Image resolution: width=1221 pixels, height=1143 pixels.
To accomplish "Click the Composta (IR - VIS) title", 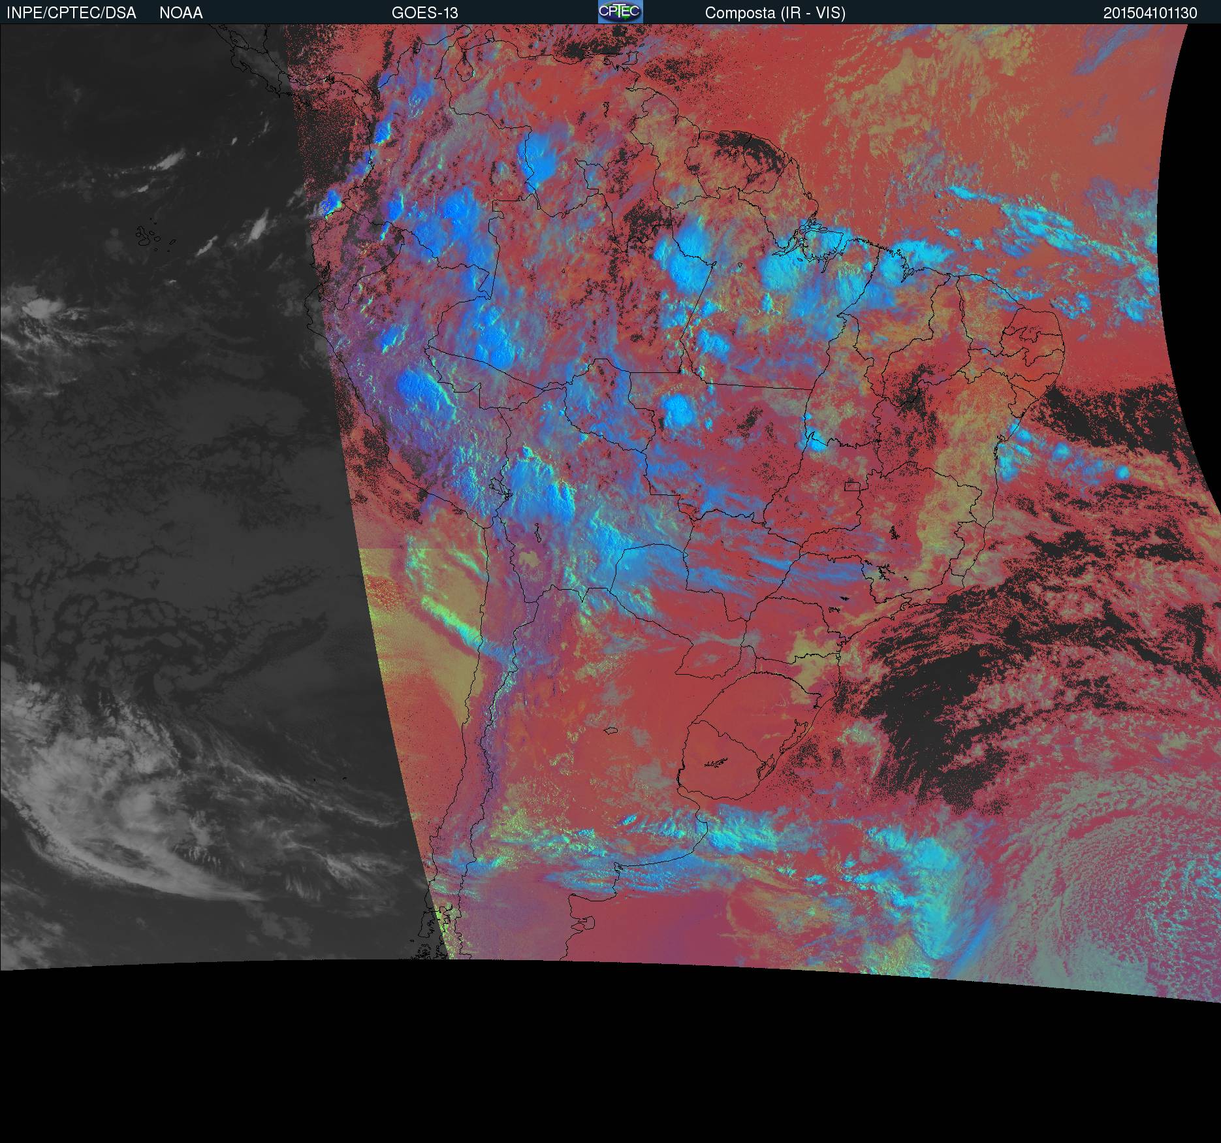I will 775,13.
